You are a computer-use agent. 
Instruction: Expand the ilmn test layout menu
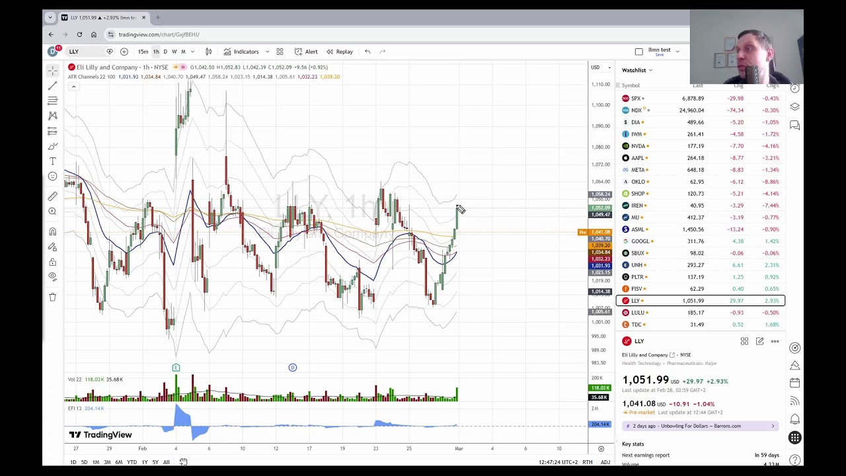(x=677, y=52)
